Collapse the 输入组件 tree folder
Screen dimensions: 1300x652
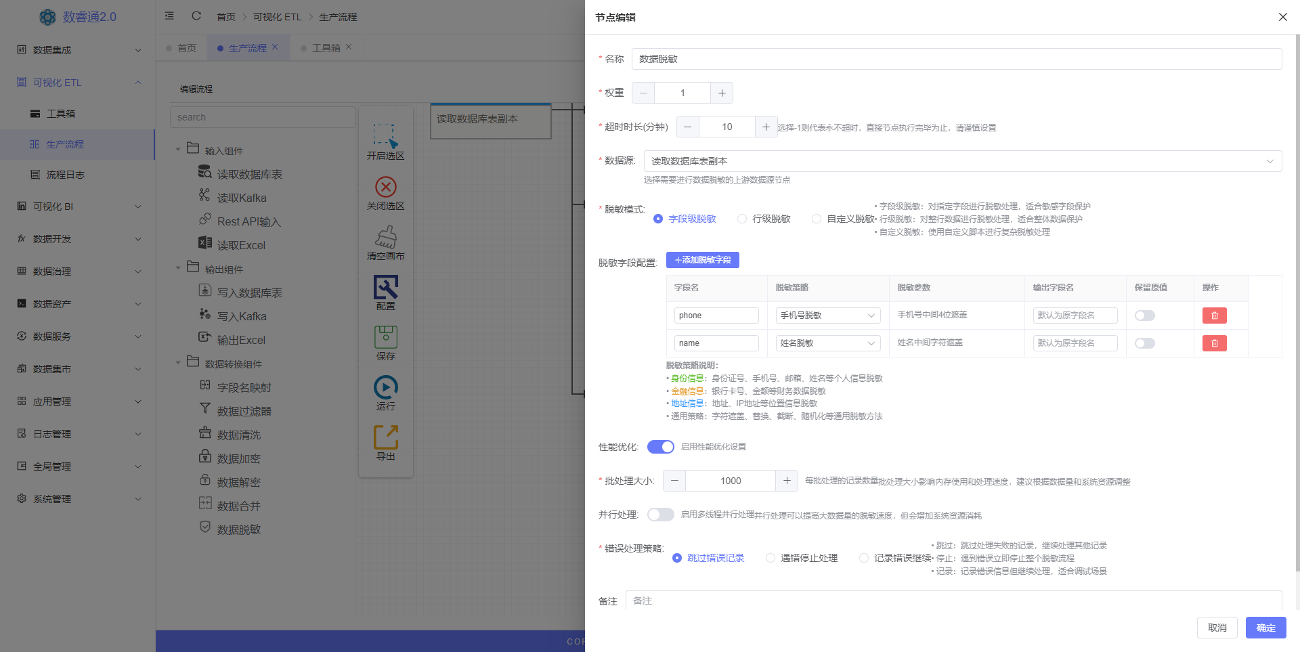coord(178,150)
